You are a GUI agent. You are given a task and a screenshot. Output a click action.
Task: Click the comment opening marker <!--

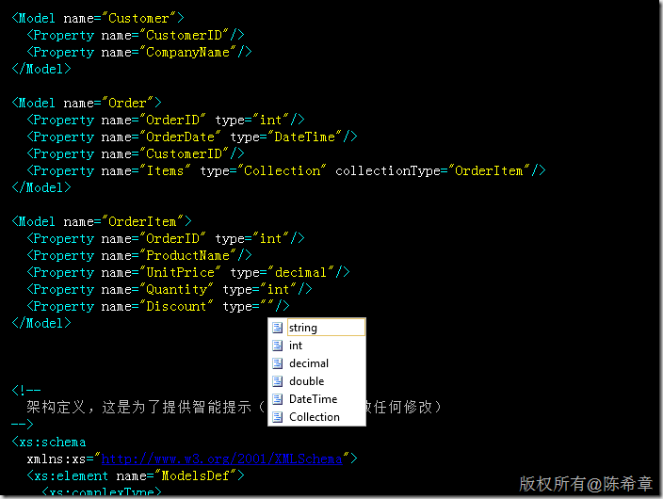(x=26, y=390)
